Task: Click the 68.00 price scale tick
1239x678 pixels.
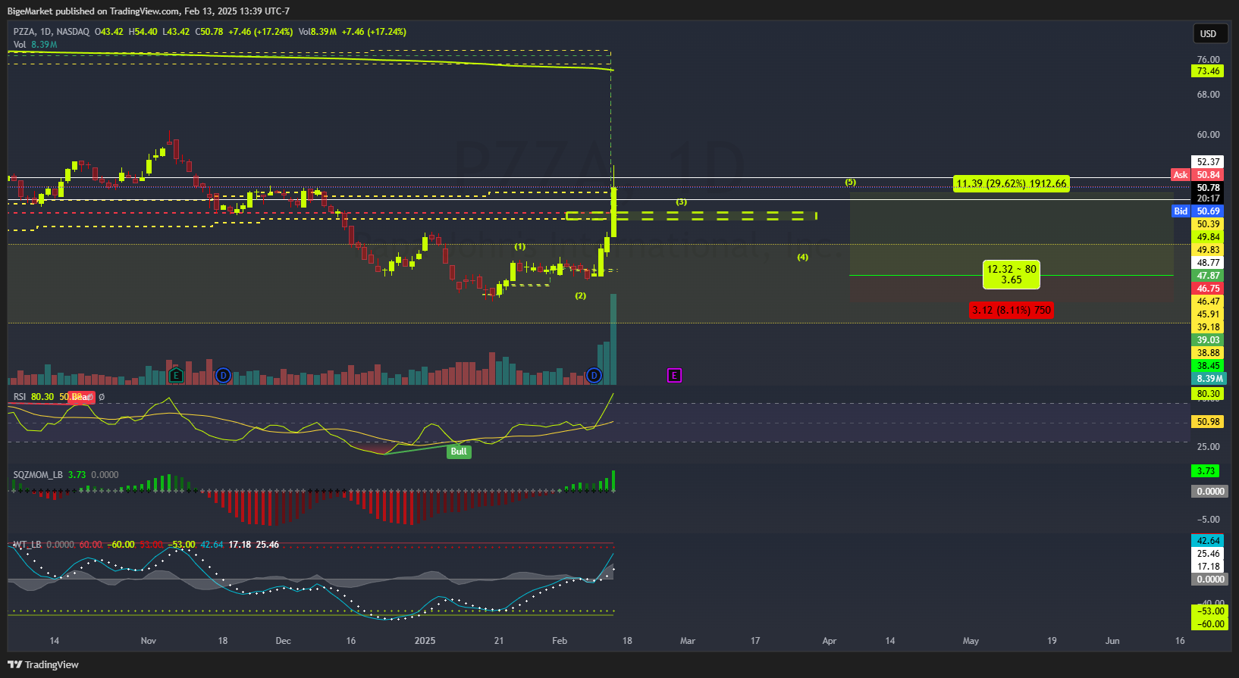Action: pyautogui.click(x=1208, y=95)
